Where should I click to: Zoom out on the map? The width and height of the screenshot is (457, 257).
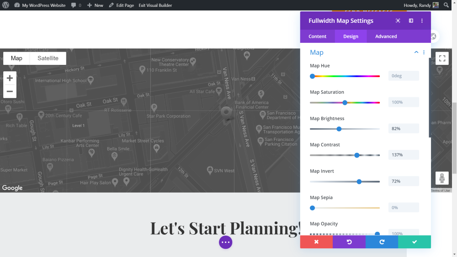pos(10,91)
